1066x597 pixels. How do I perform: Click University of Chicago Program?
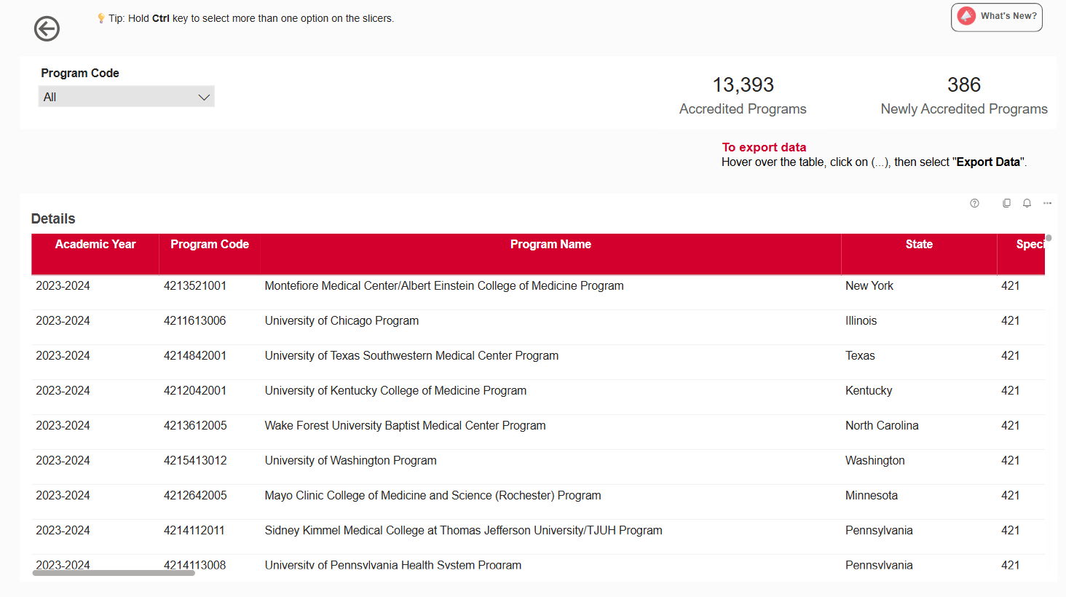tap(341, 321)
